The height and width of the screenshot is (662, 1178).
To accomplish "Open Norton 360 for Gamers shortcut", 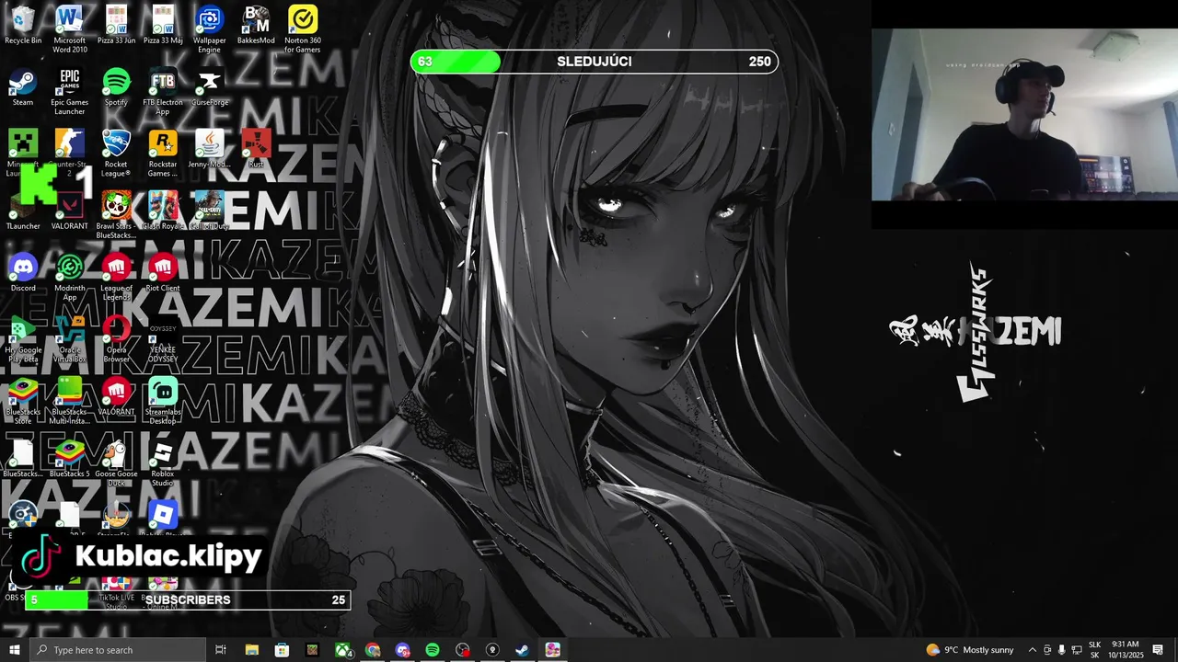I will 303,29.
